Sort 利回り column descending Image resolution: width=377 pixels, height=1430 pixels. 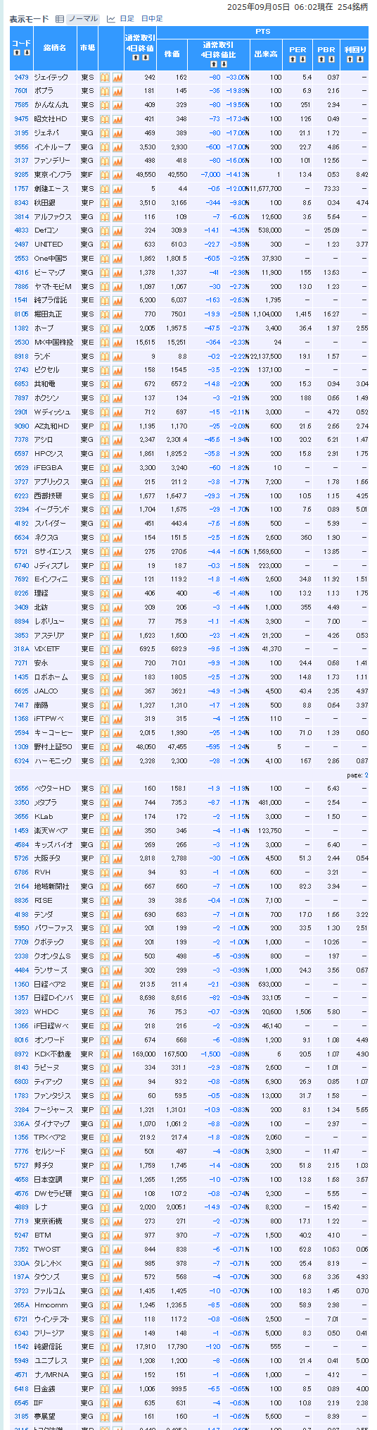359,59
